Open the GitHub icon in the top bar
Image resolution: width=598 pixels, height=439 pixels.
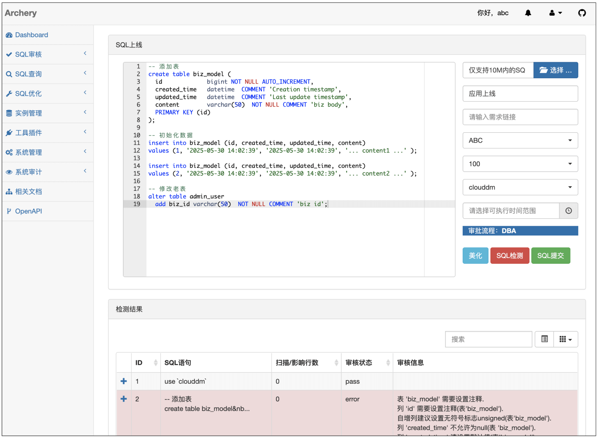coord(582,13)
